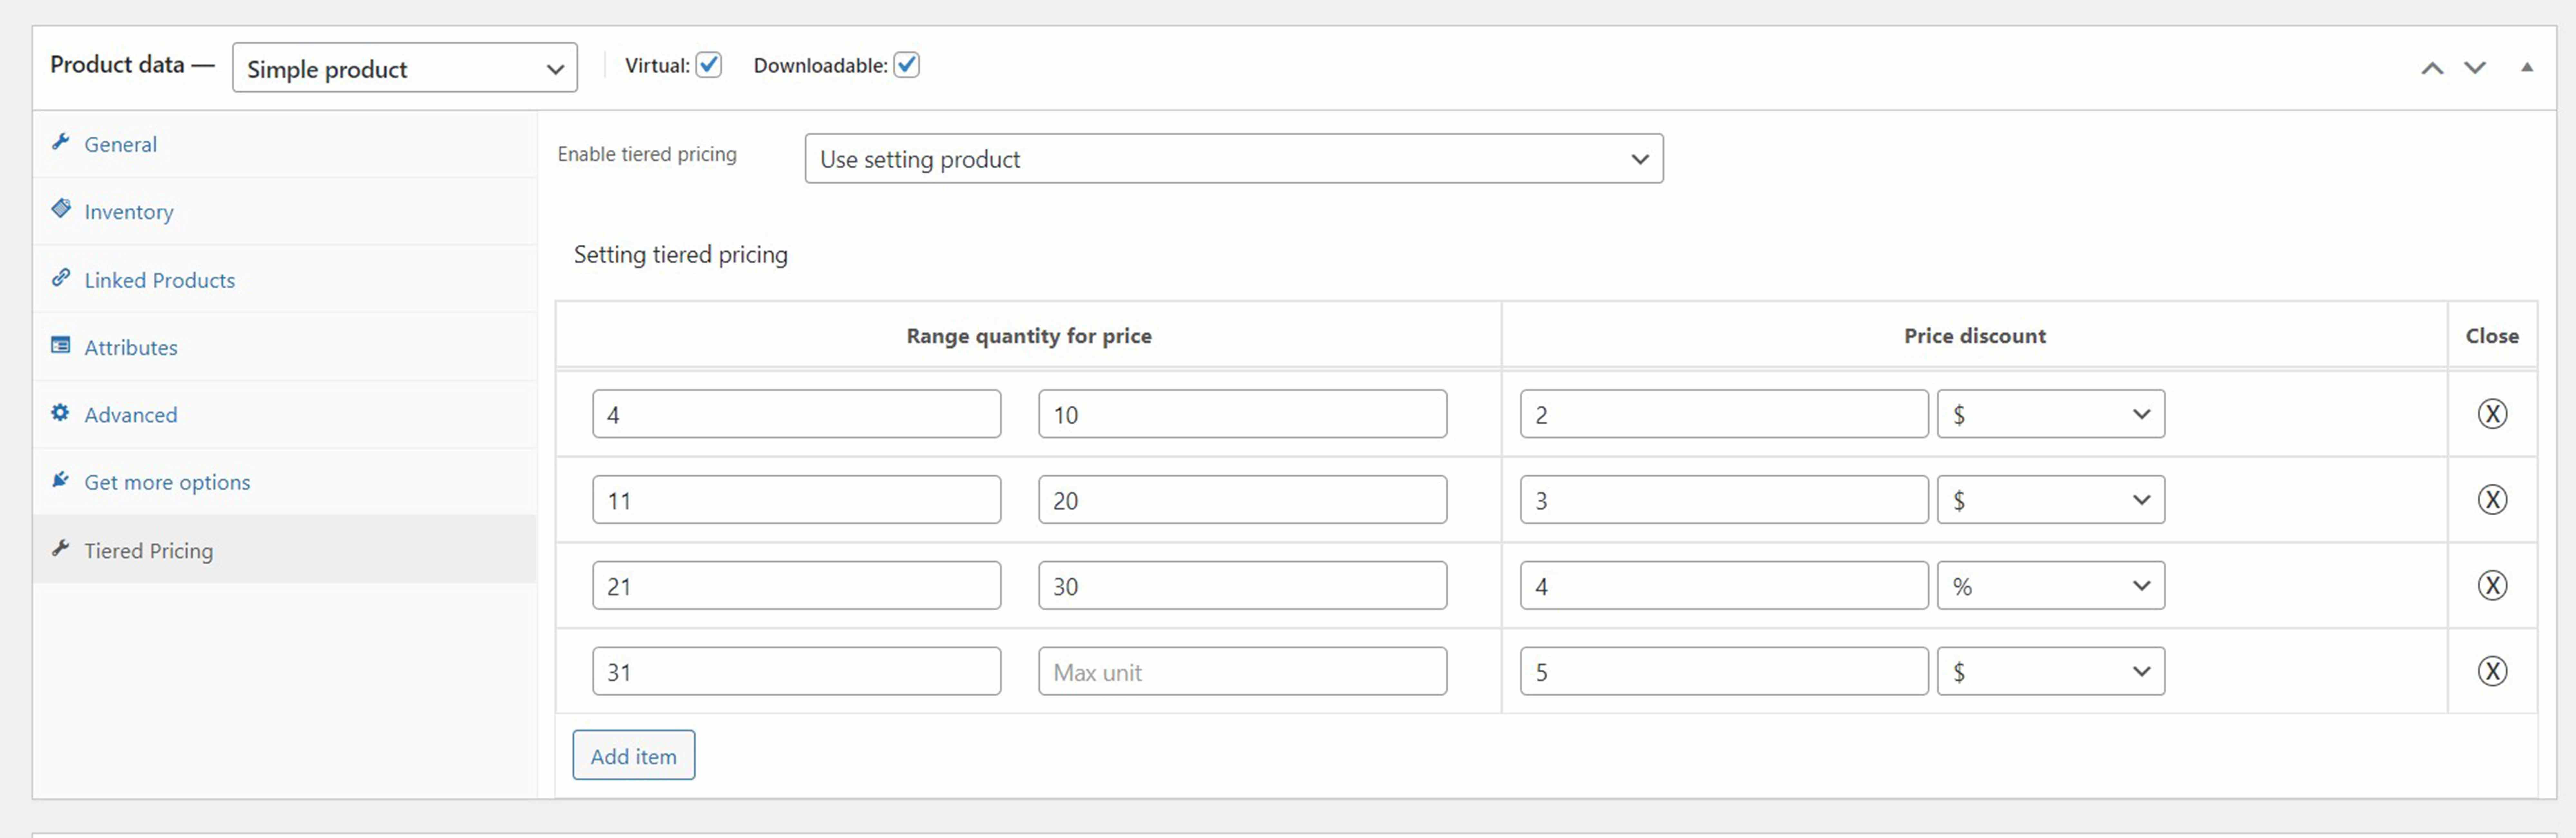Click the price discount field containing 3
The width and height of the screenshot is (2576, 838).
tap(1725, 500)
